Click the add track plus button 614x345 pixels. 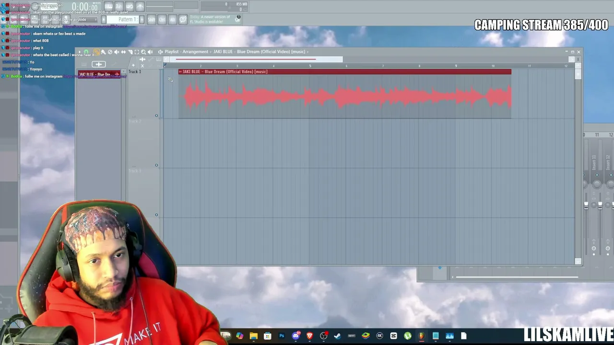point(133,65)
